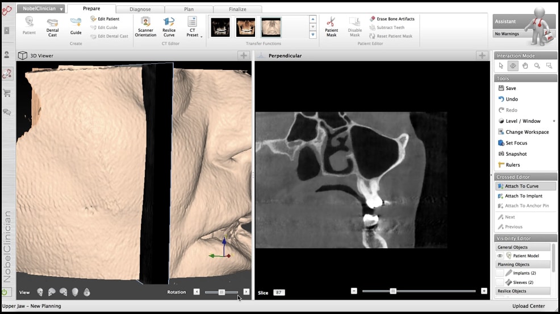
Task: Activate the Patient Mask scissors tool
Action: pos(331,27)
